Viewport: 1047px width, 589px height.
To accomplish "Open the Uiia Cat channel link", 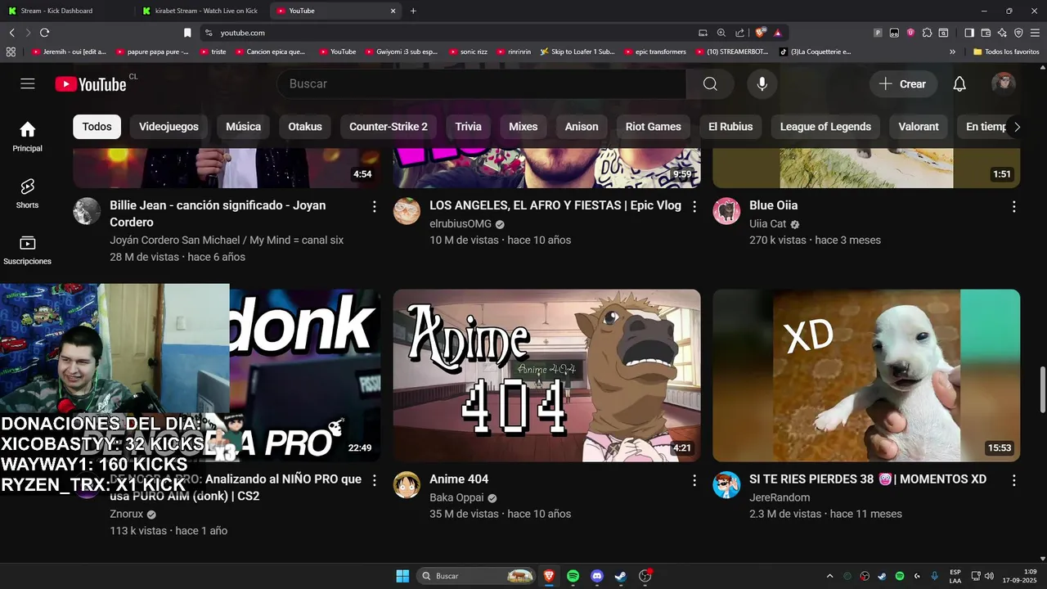I will tap(768, 223).
